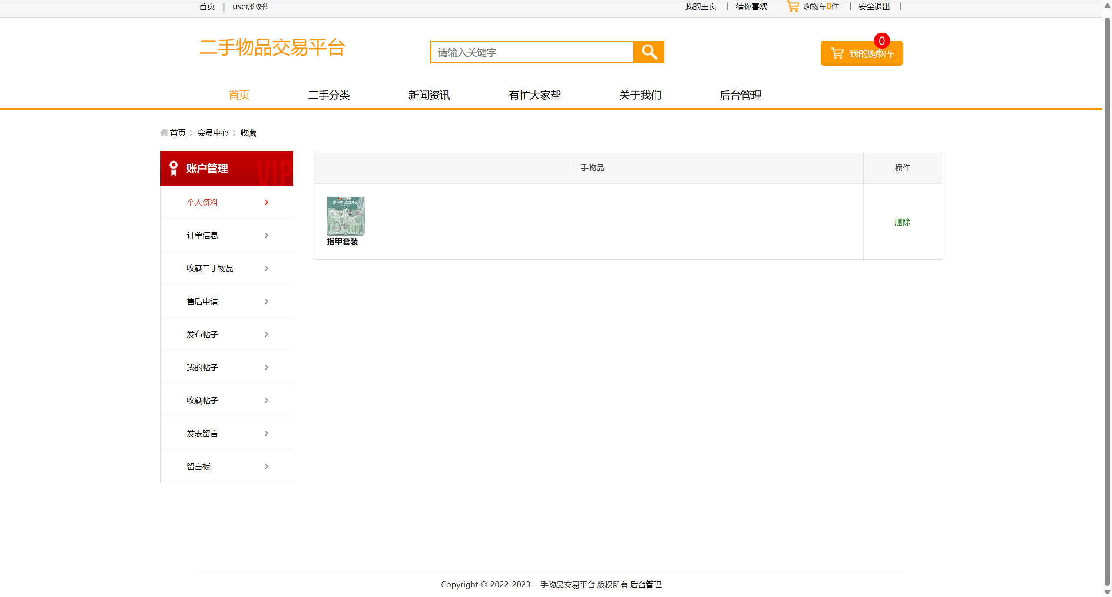Click the VIP badge icon beside 账户管理
The height and width of the screenshot is (597, 1112).
point(173,168)
